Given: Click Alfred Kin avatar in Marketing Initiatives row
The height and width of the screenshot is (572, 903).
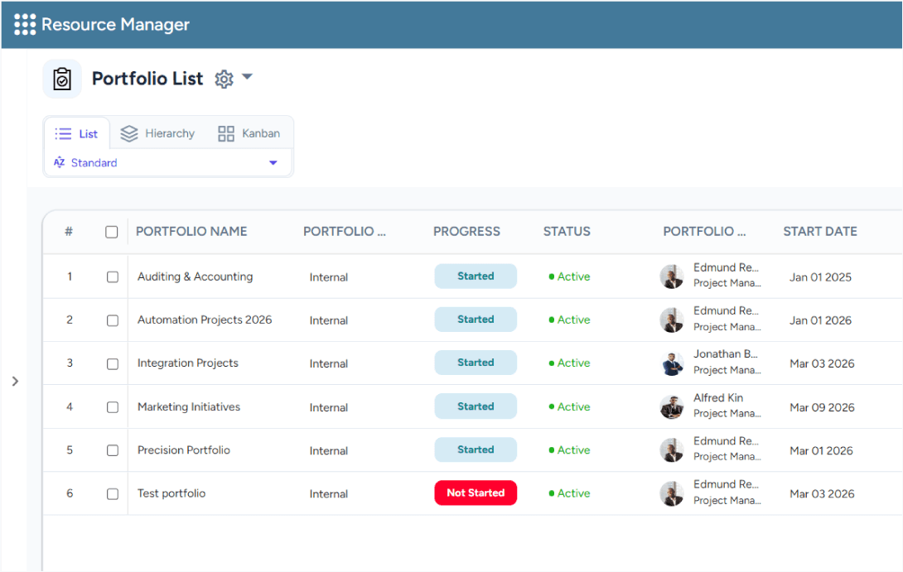Looking at the screenshot, I should pos(672,407).
